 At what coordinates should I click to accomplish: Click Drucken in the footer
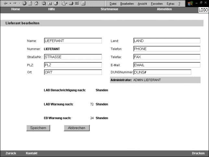[x=198, y=153]
